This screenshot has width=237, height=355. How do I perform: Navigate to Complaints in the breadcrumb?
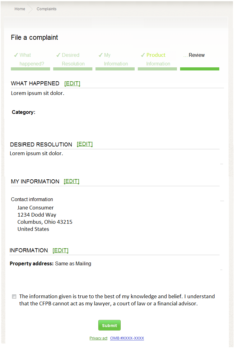pyautogui.click(x=47, y=9)
